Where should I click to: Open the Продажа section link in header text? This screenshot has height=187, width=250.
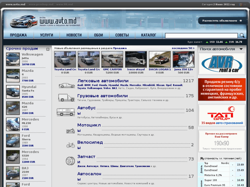click(120, 48)
